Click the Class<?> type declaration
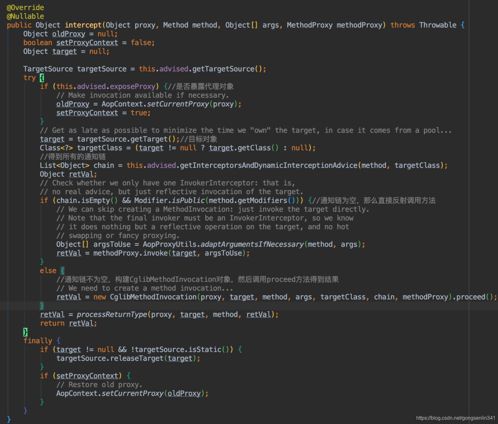 (x=56, y=148)
